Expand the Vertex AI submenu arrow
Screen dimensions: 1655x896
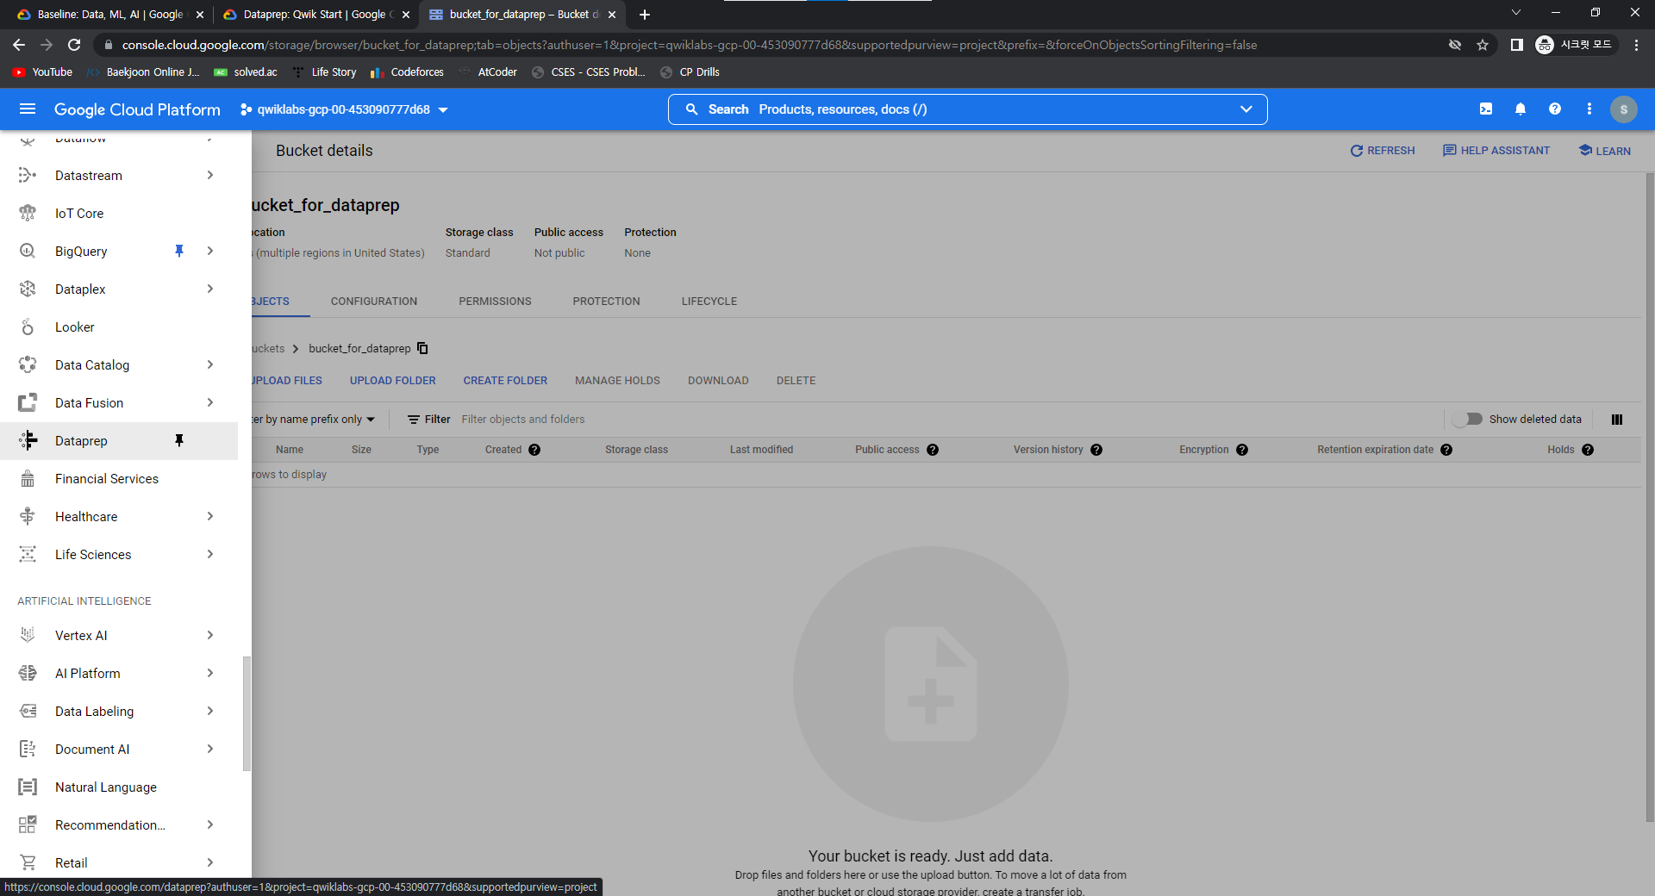tap(210, 636)
